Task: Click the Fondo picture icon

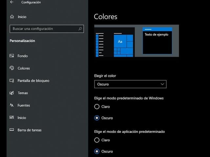Action: coord(12,56)
